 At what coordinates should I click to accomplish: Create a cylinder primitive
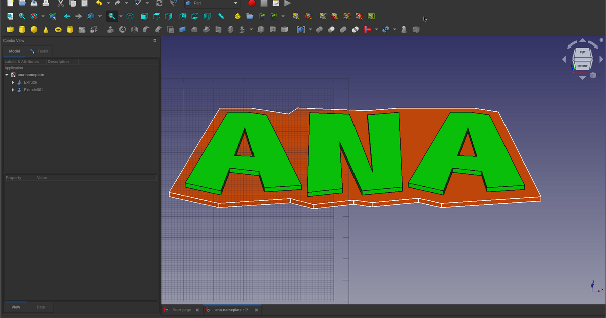tap(22, 29)
